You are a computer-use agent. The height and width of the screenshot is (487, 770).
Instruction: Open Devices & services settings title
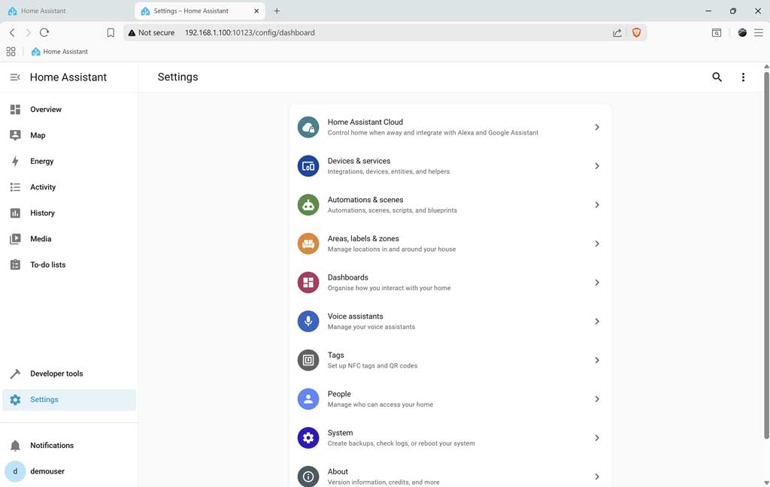click(x=359, y=161)
